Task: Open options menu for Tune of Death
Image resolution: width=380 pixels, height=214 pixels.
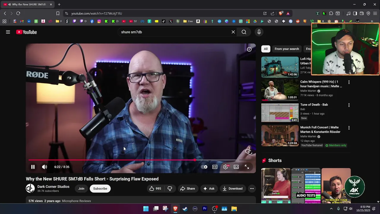Action: [x=349, y=105]
